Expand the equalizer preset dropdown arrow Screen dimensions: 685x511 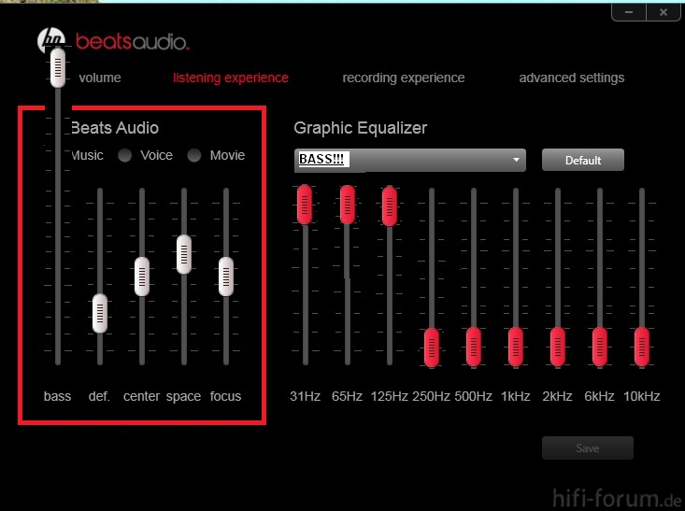(x=515, y=160)
